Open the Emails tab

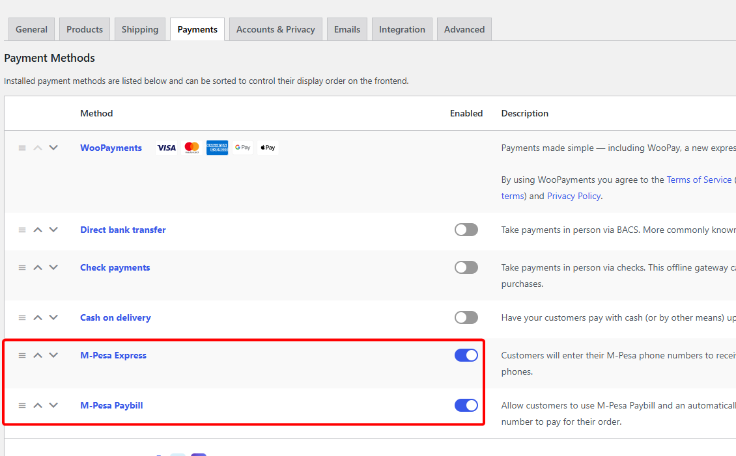[x=347, y=29]
